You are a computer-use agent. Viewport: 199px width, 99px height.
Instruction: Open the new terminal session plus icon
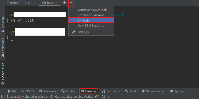pyautogui.click(x=64, y=2)
